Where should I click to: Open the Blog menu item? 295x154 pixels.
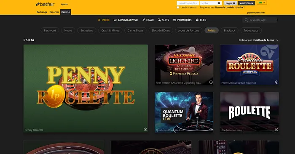coord(201,20)
